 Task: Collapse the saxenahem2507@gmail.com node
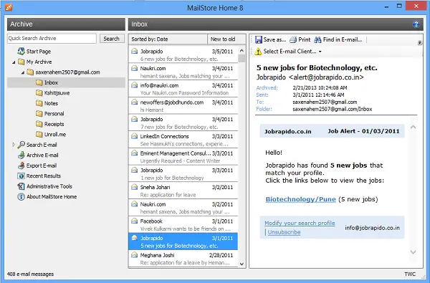click(x=23, y=72)
